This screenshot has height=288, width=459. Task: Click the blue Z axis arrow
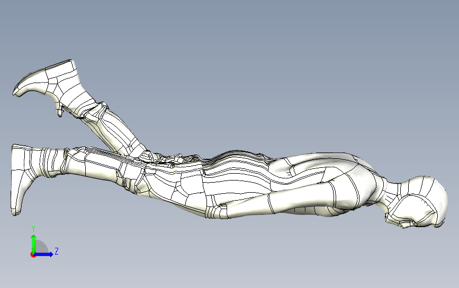pyautogui.click(x=44, y=254)
